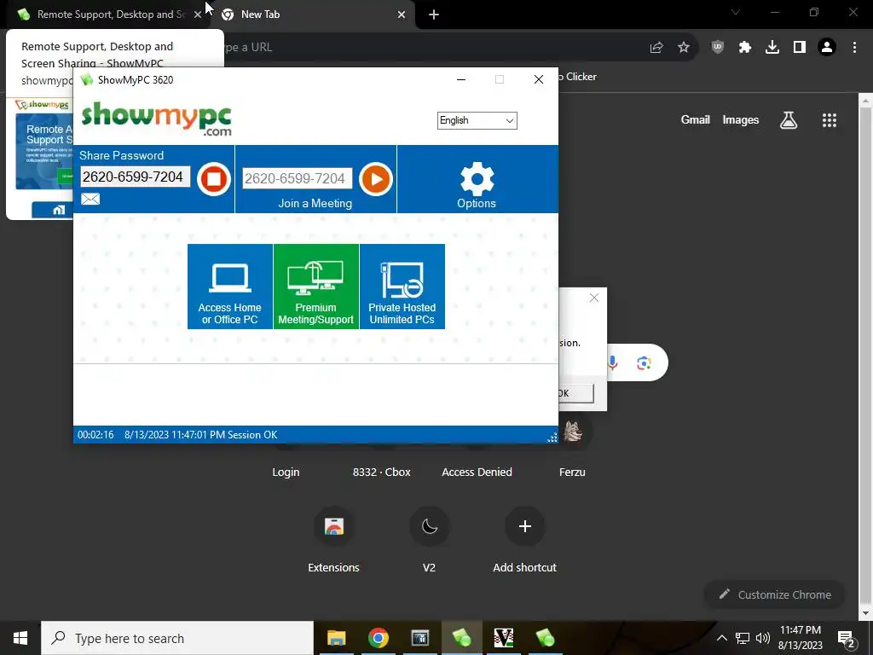This screenshot has height=655, width=873.
Task: Stop sharing with the red stop button
Action: [214, 179]
